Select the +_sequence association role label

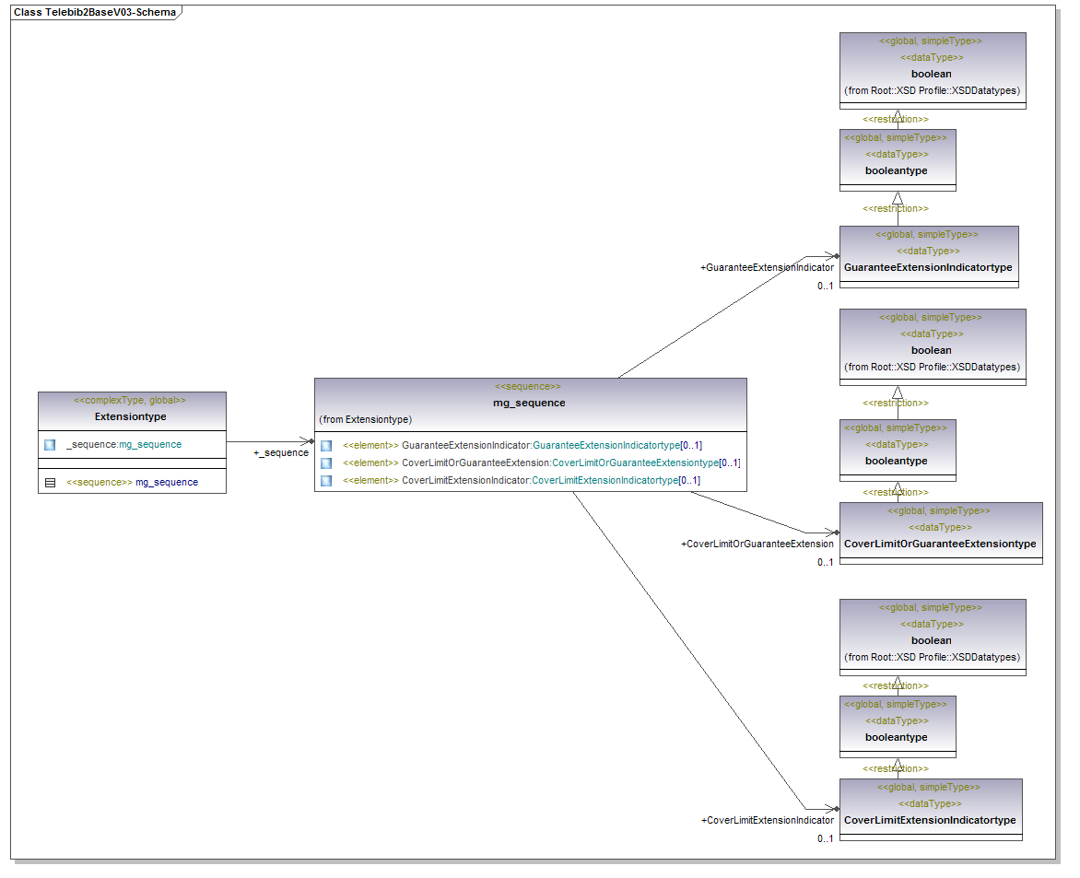pyautogui.click(x=281, y=453)
